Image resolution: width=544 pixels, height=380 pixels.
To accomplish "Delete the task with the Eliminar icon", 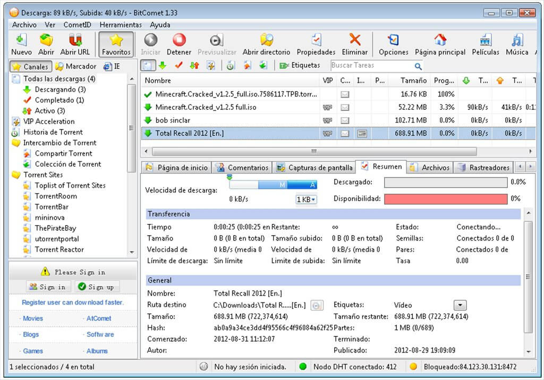I will pos(354,40).
